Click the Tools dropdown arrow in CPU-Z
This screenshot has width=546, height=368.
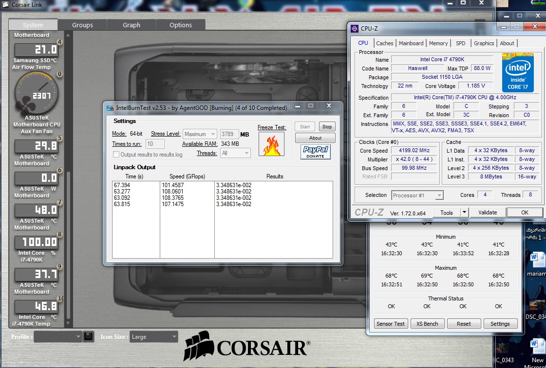[464, 212]
